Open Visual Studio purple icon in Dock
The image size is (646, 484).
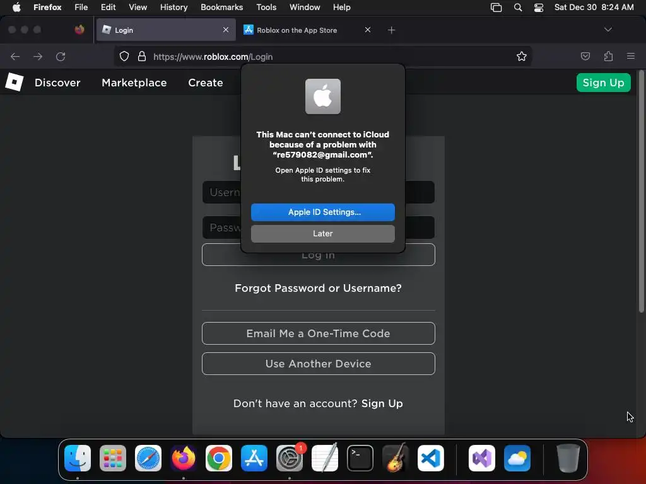[482, 458]
